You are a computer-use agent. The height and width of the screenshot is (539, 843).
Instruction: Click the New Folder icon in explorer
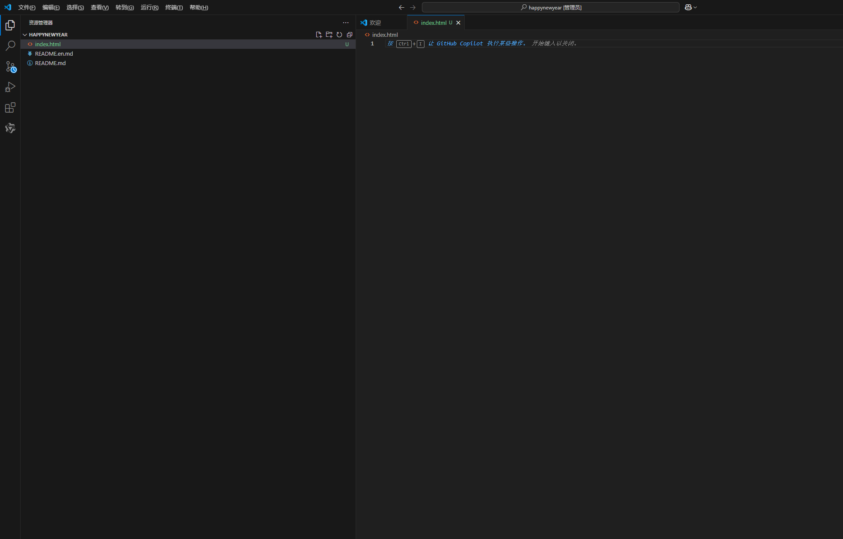(x=329, y=35)
